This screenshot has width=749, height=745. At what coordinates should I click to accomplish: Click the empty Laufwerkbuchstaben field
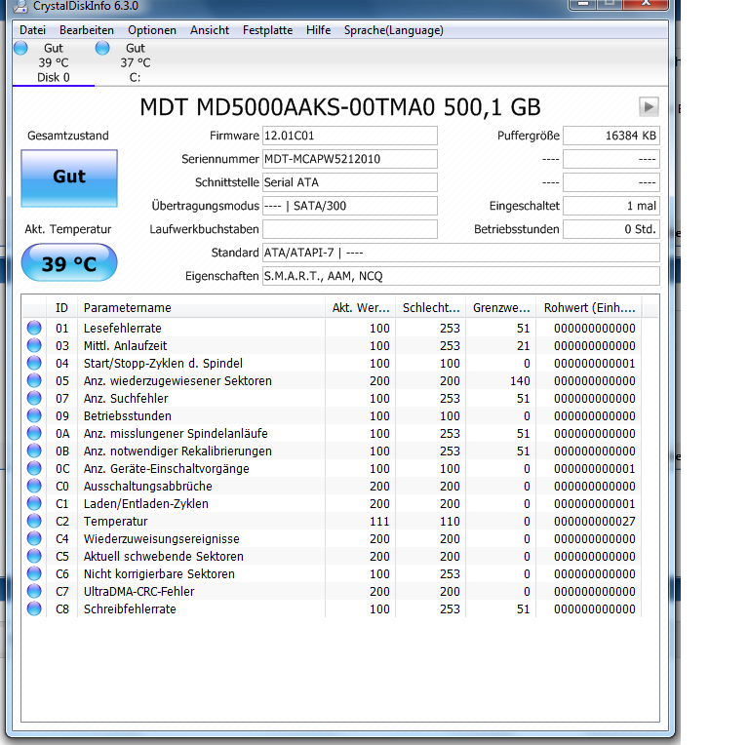point(350,229)
